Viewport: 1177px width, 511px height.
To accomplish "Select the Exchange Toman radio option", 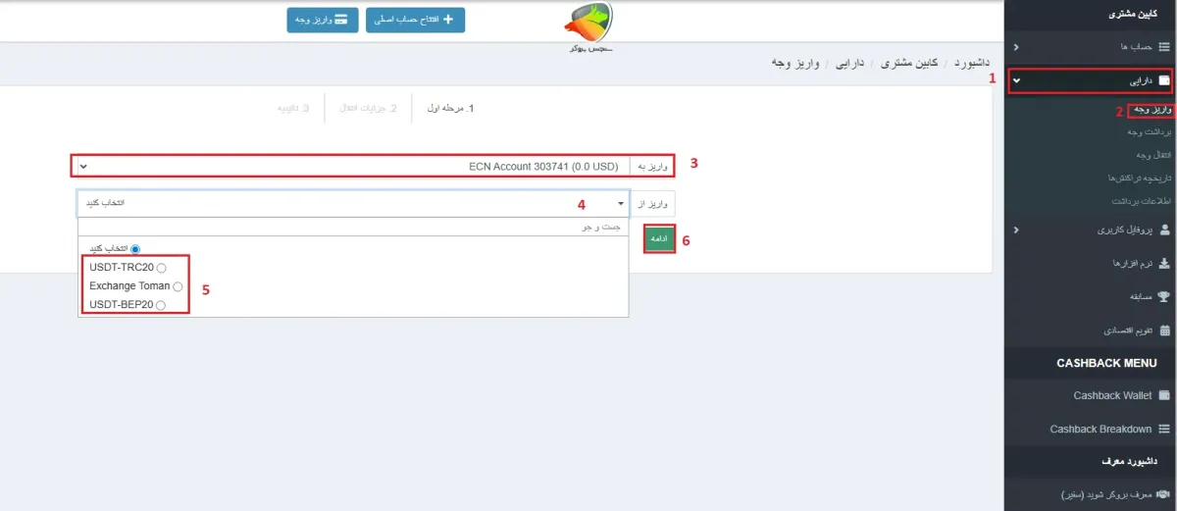I will [178, 286].
